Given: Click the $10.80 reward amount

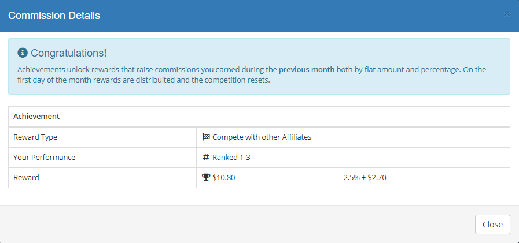Looking at the screenshot, I should (x=224, y=178).
